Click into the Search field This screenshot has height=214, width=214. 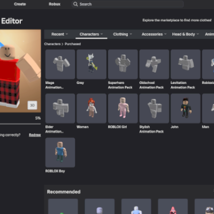127,4
